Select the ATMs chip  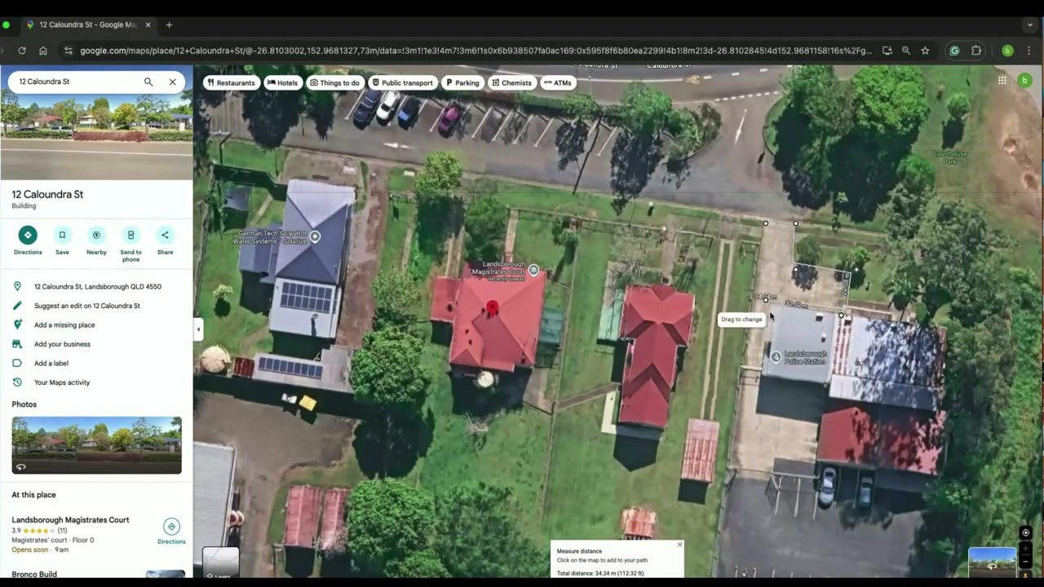558,82
